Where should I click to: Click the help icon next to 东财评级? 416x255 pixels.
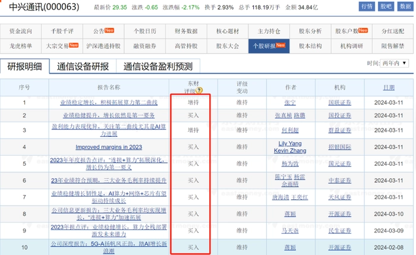tap(200, 91)
